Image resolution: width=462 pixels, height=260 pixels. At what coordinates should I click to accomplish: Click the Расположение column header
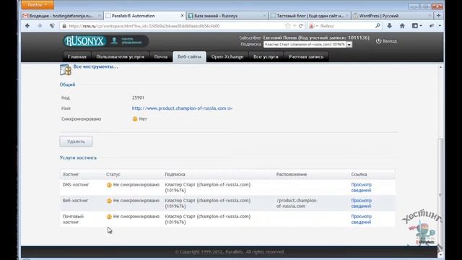click(x=292, y=175)
